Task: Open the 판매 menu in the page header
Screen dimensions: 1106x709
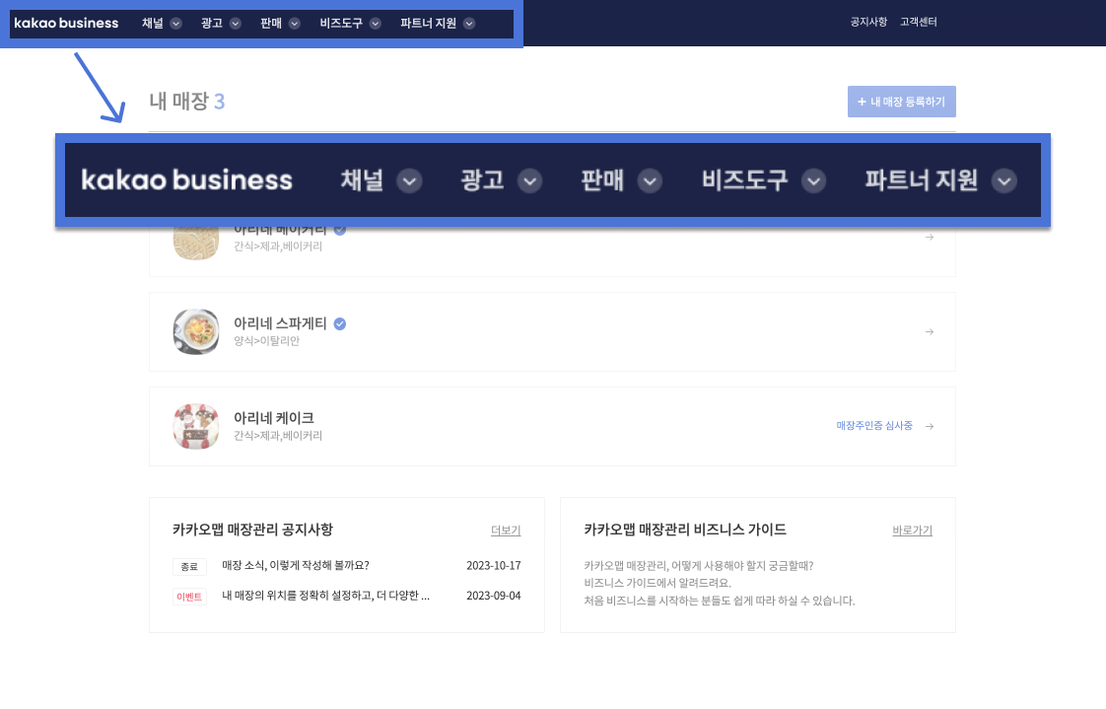Action: (271, 24)
